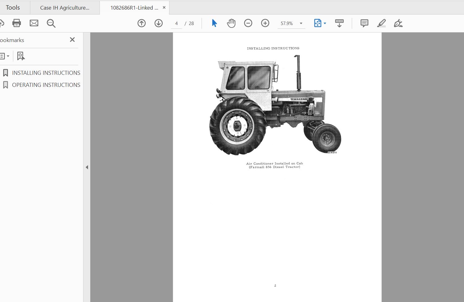The height and width of the screenshot is (302, 464).
Task: Jump to INSTALLING INSTRUCTIONS bookmark
Action: click(46, 73)
